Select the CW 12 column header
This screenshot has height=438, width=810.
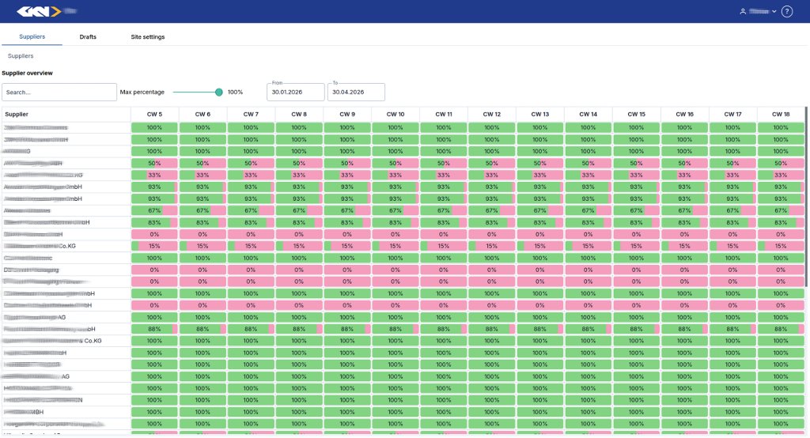coord(492,114)
